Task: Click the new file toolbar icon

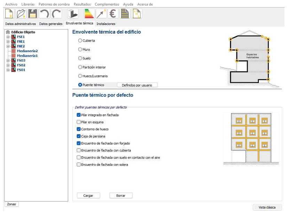Action: (x=9, y=14)
